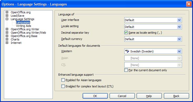Open the Locale setting dropdown
Image resolution: width=193 pixels, height=102 pixels.
(x=179, y=27)
